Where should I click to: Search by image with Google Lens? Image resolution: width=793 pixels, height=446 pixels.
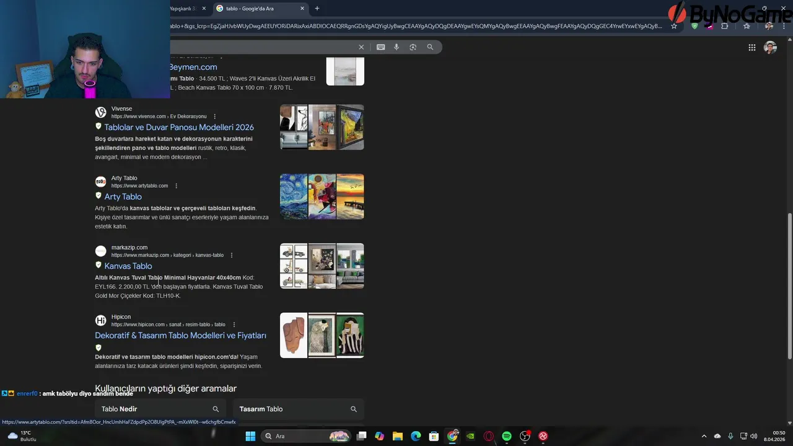[x=413, y=47]
